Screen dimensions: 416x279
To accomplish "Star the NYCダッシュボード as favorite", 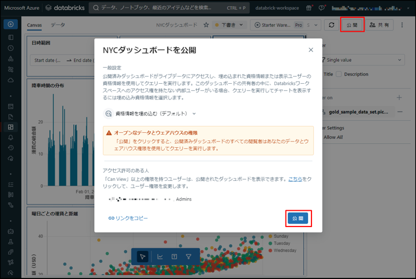I will coord(206,25).
